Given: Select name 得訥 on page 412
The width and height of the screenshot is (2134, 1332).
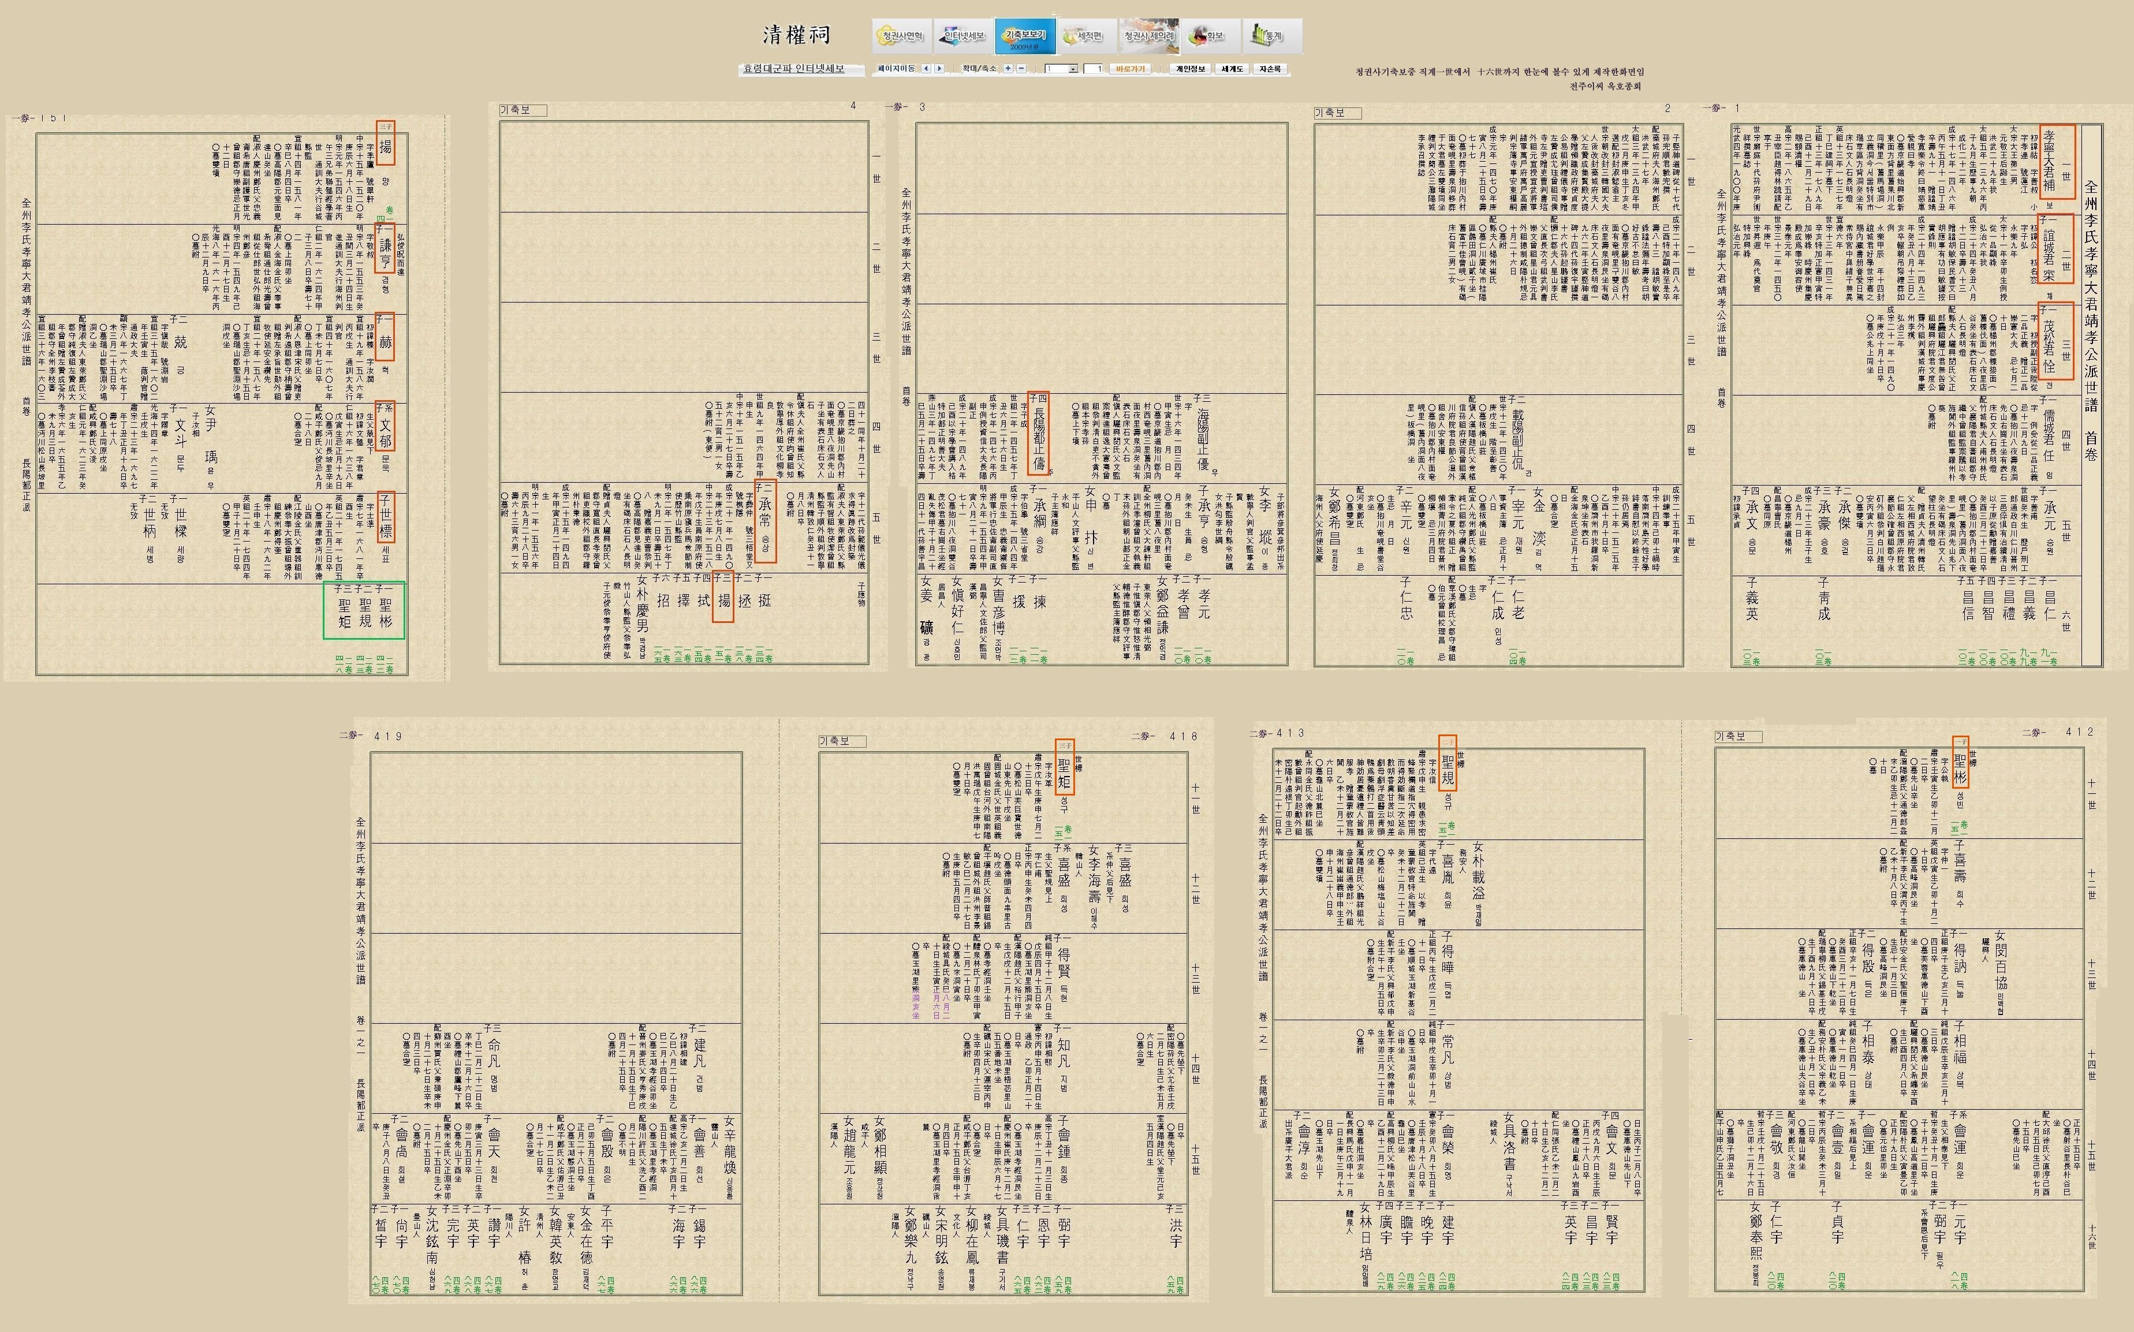Looking at the screenshot, I should tap(1960, 958).
